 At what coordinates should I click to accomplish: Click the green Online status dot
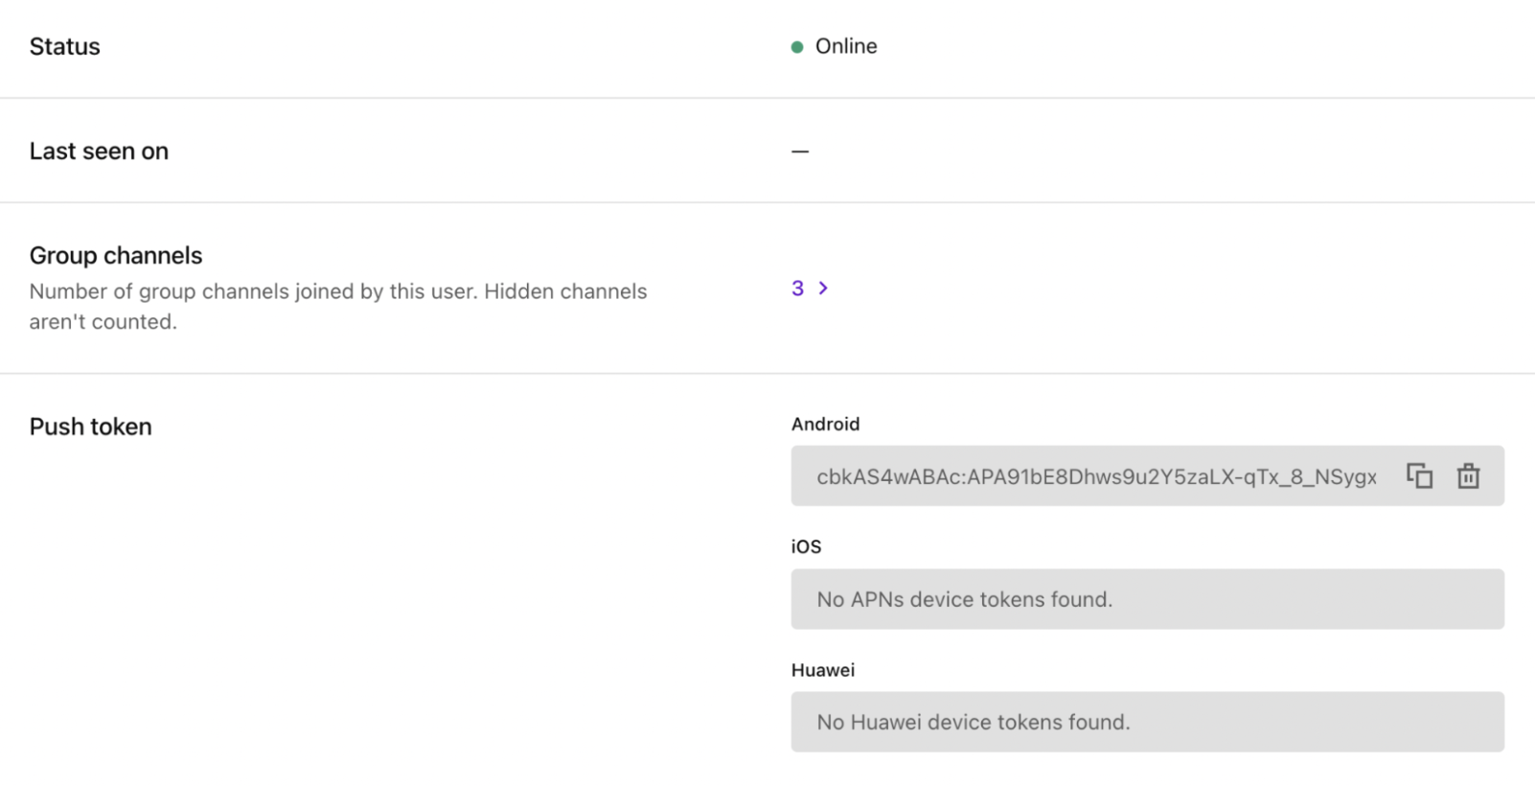tap(796, 47)
